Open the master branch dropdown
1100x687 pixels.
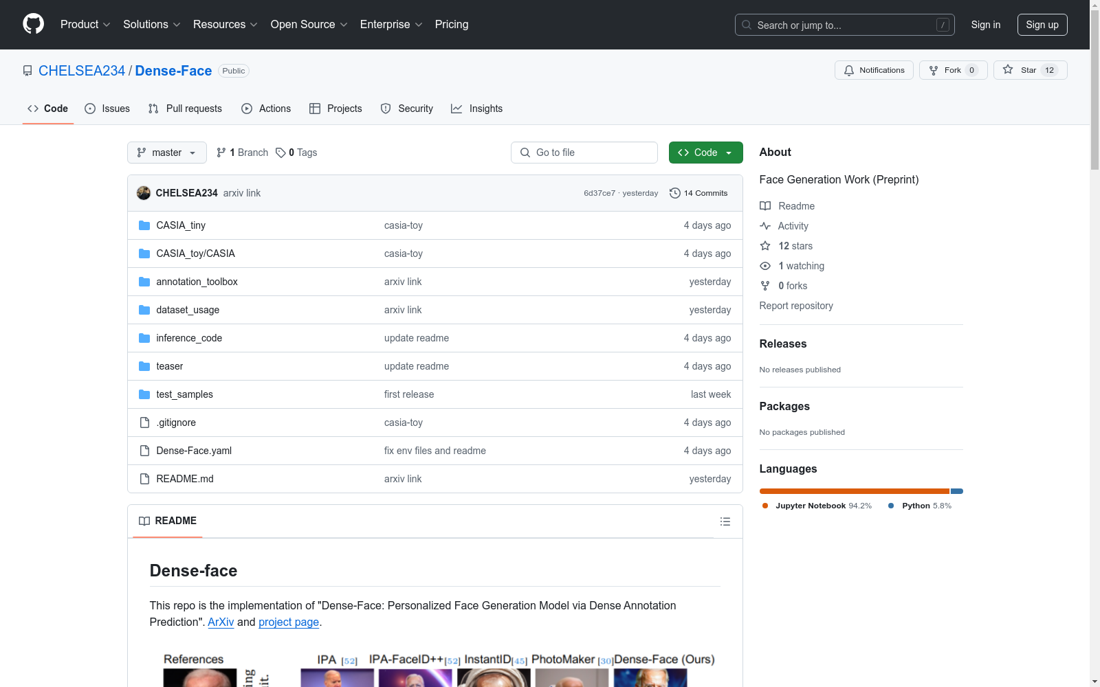pyautogui.click(x=167, y=153)
